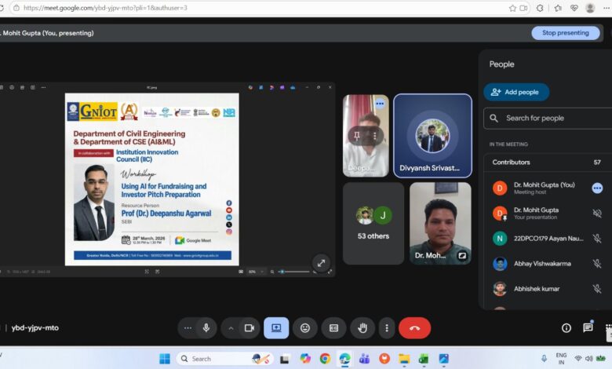Toggle the microphone in the call bar
Screen dimensions: 612x369
206,327
